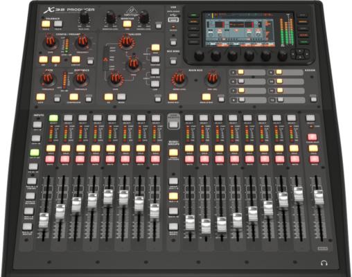352x277 pixels.
Task: Click the Monitor Level knob
Action: tap(111, 17)
